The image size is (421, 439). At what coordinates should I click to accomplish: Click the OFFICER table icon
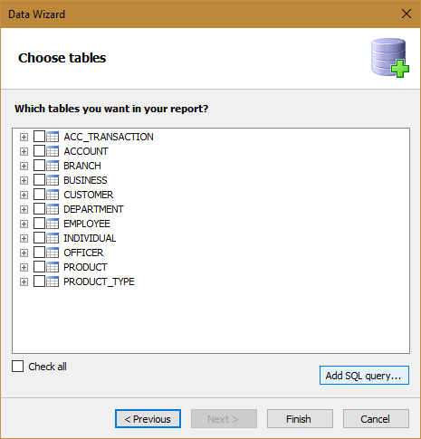coord(53,253)
